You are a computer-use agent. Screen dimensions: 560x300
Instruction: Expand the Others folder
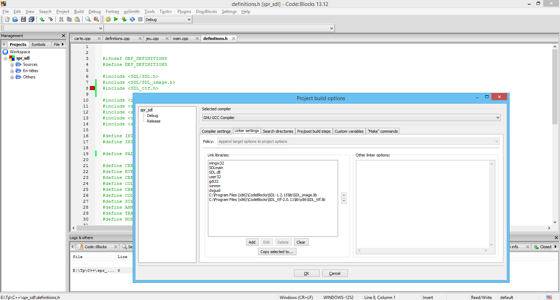(12, 77)
